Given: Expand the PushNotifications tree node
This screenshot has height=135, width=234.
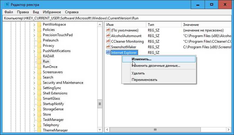Looking at the screenshot, I should coord(34,51).
